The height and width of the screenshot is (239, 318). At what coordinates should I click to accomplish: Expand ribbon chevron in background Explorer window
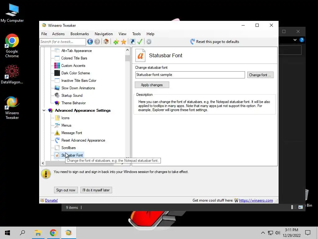coord(295,40)
